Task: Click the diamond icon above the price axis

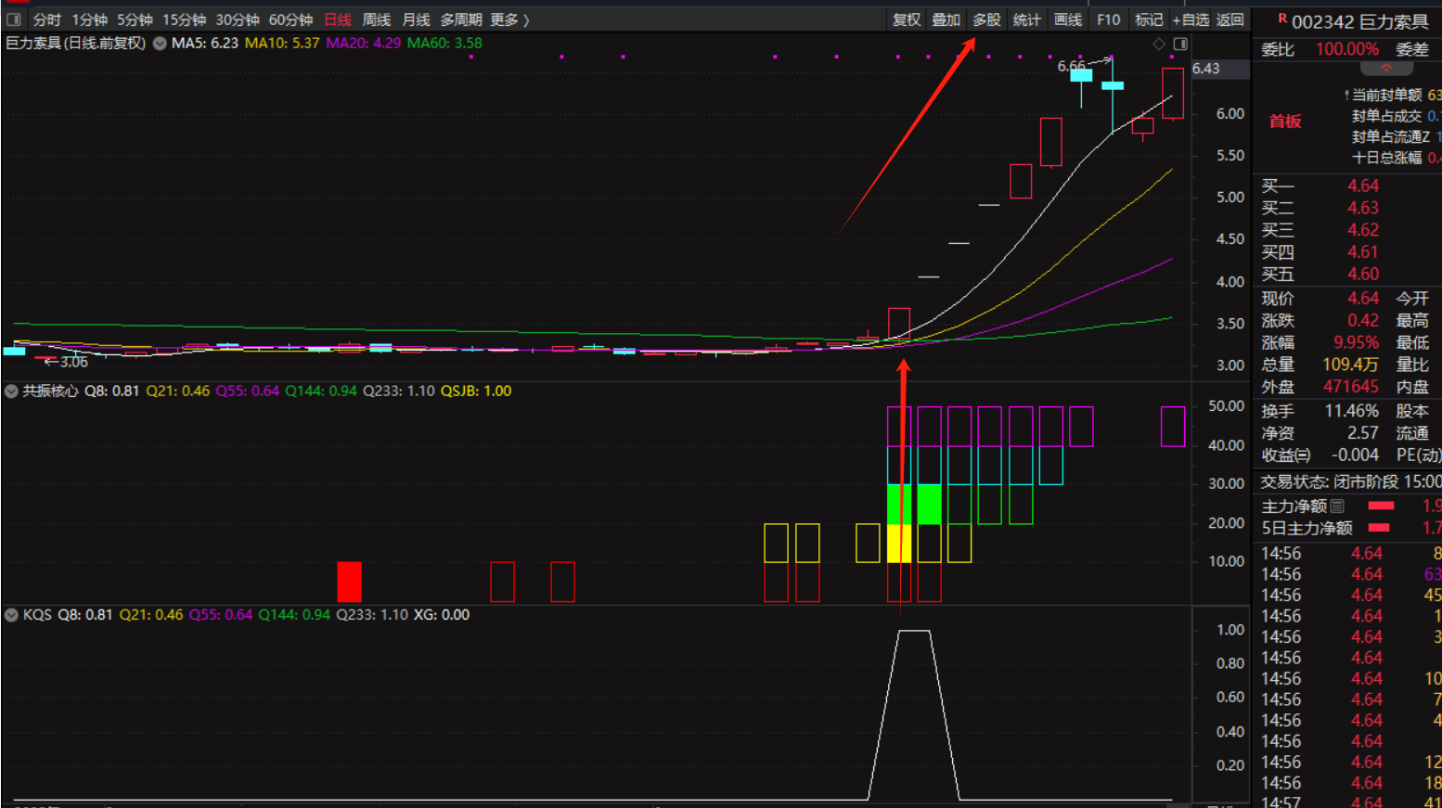Action: coord(1159,44)
